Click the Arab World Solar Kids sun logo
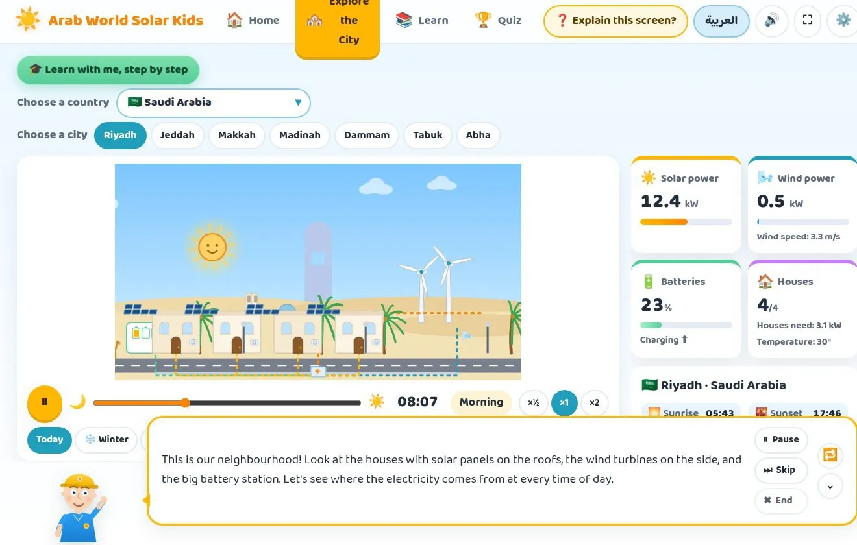Viewport: 857px width, 545px height. (27, 19)
